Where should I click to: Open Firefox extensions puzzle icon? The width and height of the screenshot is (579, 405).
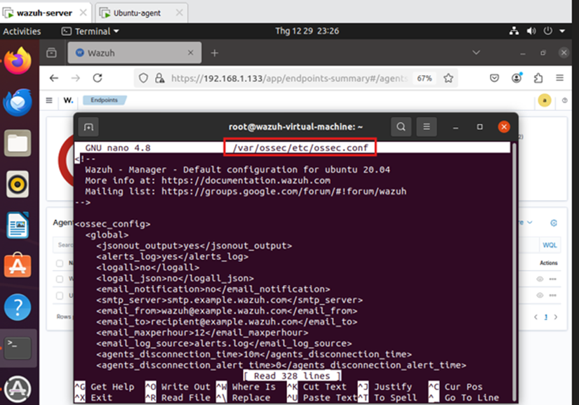click(538, 78)
